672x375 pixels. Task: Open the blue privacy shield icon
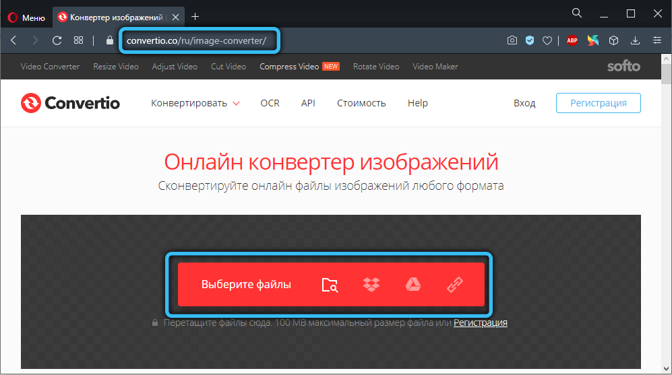pos(530,40)
